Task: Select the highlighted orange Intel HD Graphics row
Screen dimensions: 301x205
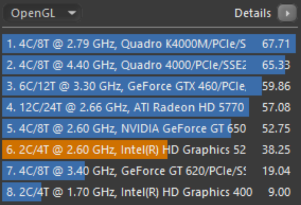Action: 149,150
